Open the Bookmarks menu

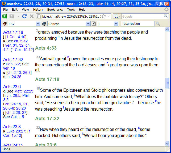55,10
